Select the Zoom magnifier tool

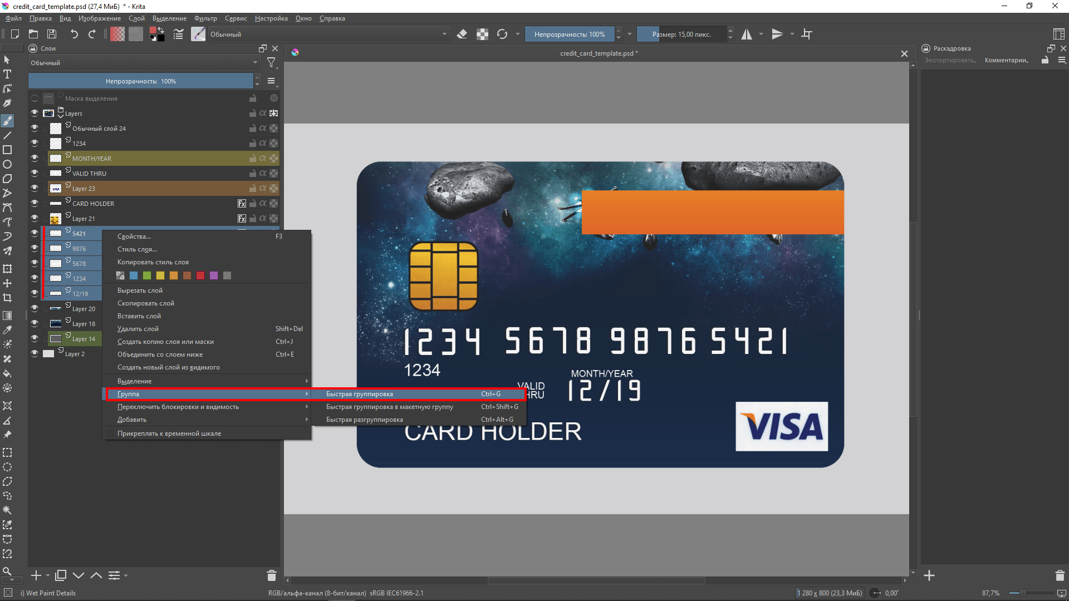point(7,572)
